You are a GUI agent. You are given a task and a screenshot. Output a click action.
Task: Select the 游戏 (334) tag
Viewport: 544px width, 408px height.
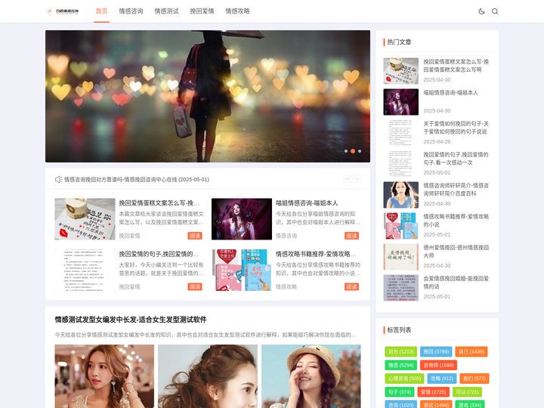470,405
